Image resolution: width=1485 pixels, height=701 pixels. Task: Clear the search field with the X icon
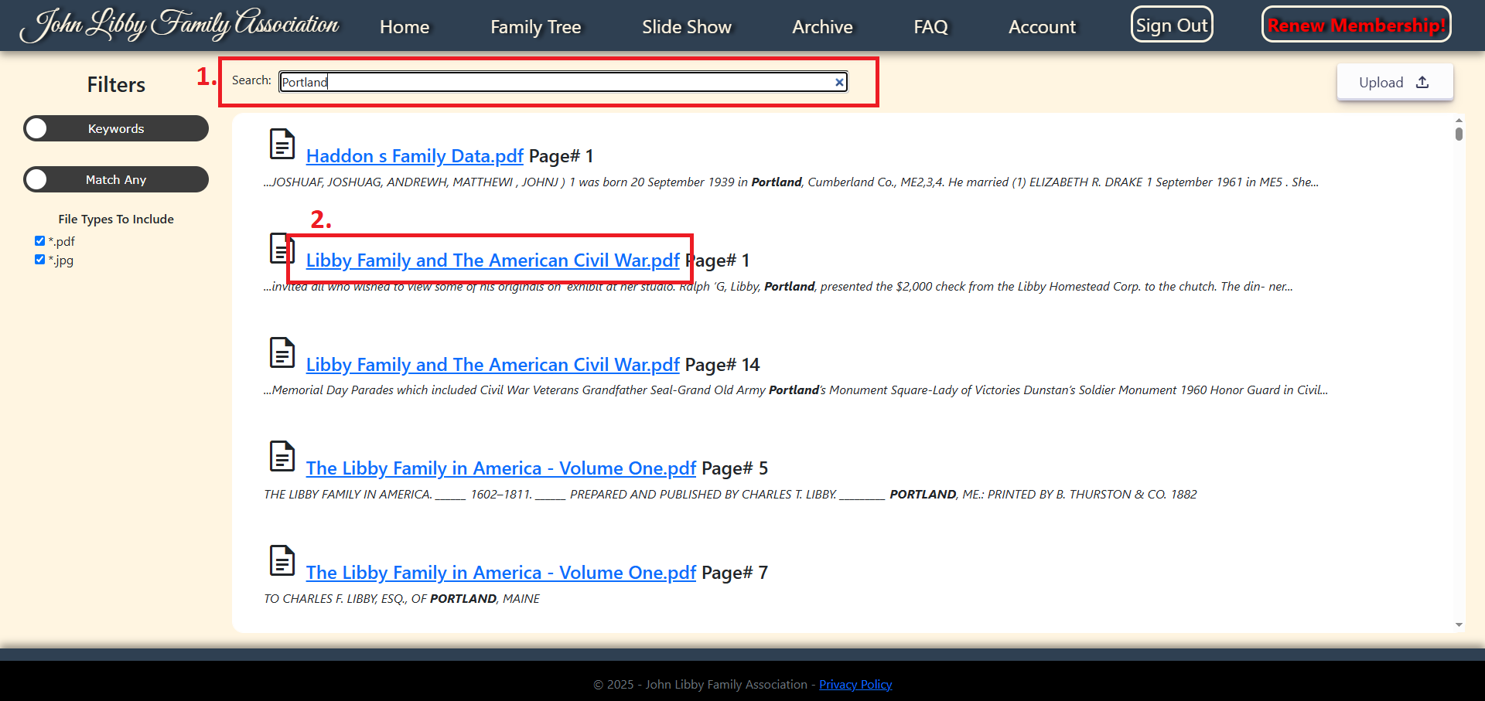[x=839, y=82]
